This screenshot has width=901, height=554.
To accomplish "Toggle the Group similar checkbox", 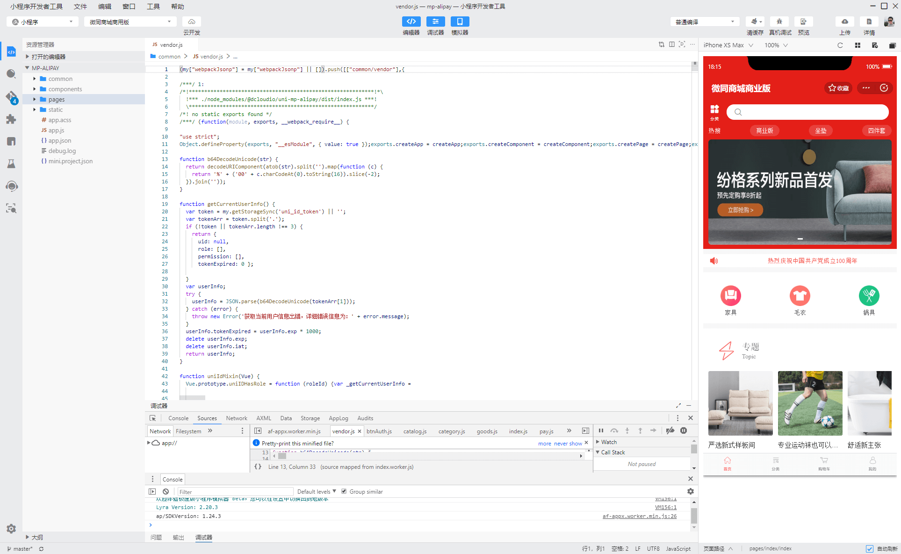I will pos(344,491).
